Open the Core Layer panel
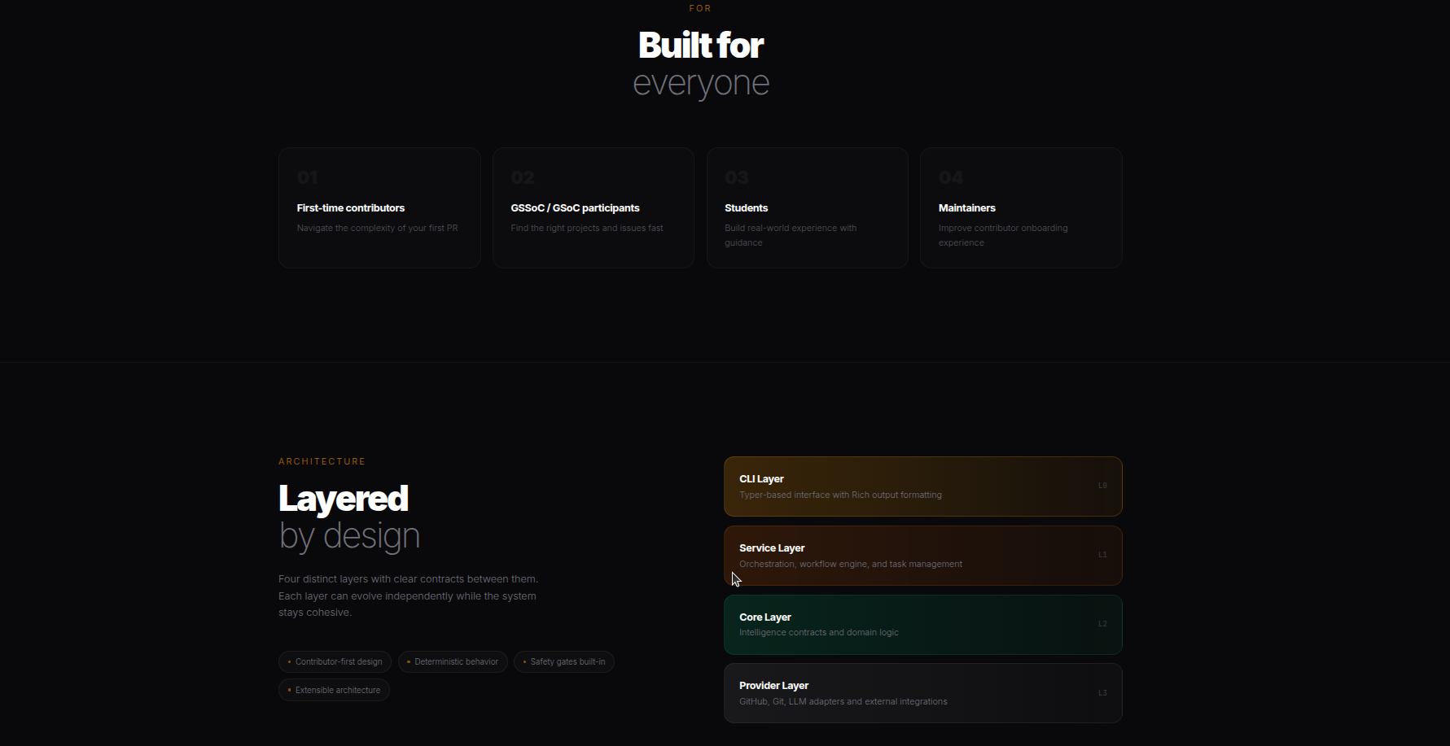Image resolution: width=1450 pixels, height=746 pixels. pos(923,625)
